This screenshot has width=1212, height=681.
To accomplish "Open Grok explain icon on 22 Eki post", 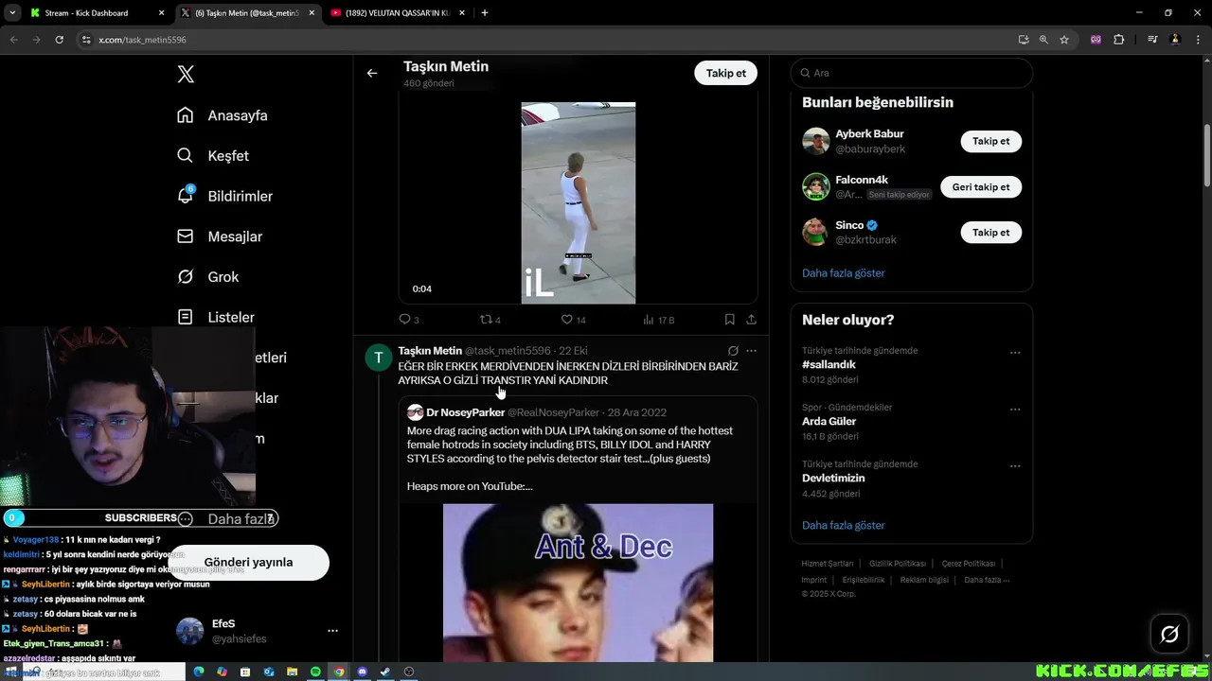I will 733,351.
